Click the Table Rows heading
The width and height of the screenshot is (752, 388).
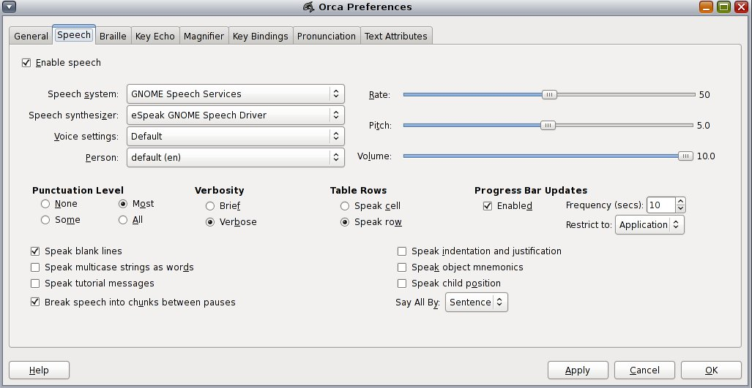358,191
